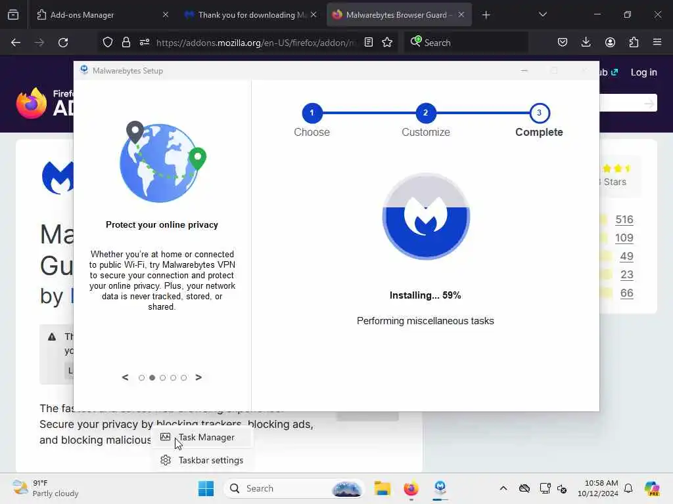Image resolution: width=673 pixels, height=504 pixels.
Task: Click the address bar URL
Action: tap(256, 43)
